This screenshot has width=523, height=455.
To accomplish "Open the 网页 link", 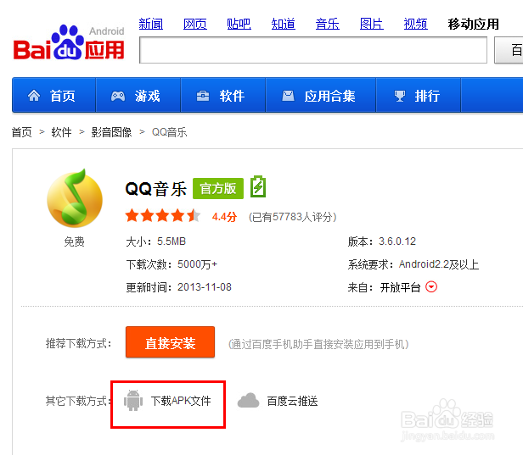I will click(x=195, y=24).
